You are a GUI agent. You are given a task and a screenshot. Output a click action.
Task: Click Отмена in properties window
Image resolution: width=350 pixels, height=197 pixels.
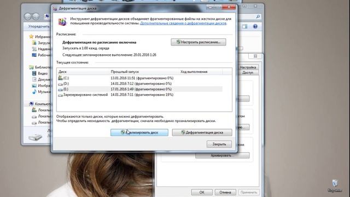[225, 192]
